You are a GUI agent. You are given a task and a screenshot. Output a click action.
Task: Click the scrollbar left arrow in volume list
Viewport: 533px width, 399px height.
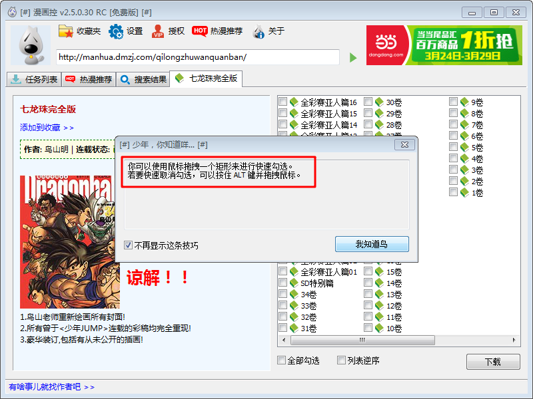point(284,340)
